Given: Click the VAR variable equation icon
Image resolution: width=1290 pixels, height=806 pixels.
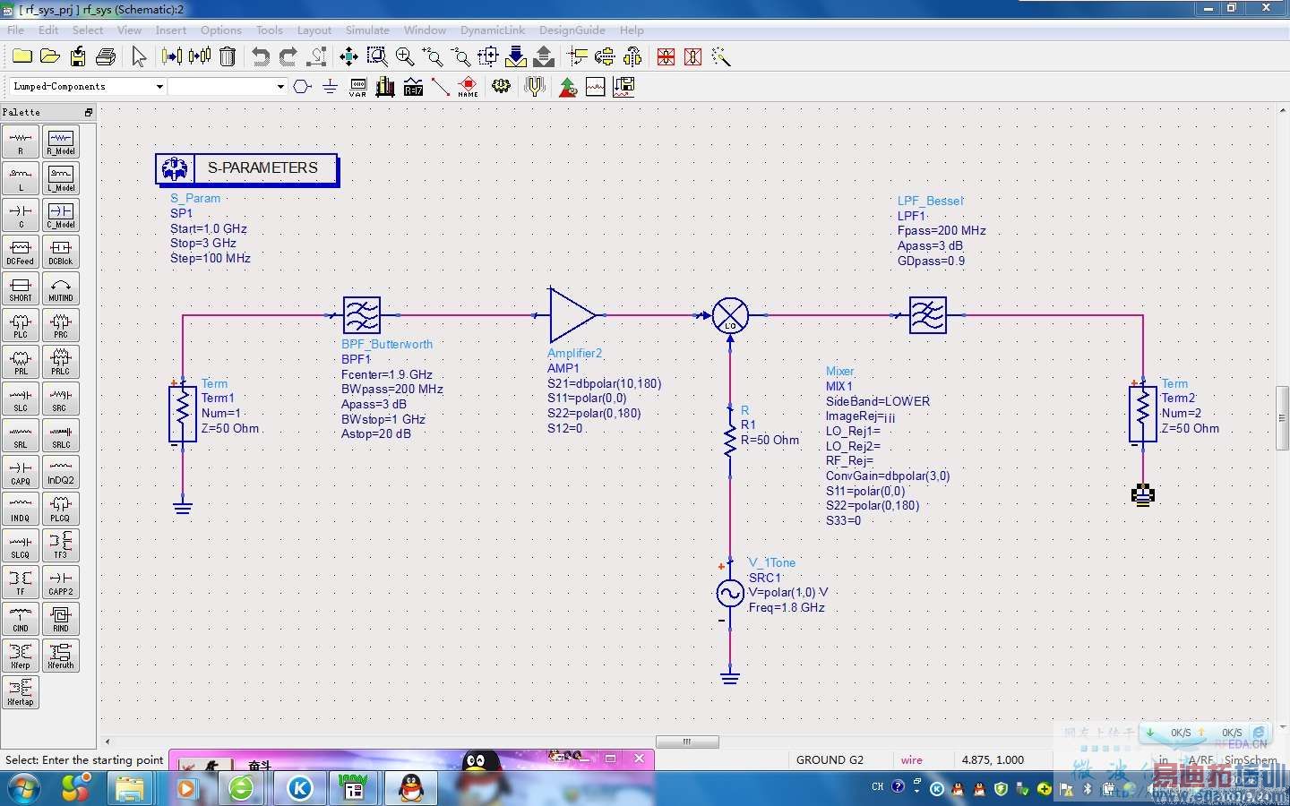Looking at the screenshot, I should pyautogui.click(x=357, y=87).
